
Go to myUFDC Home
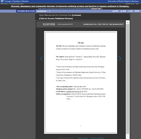tap(129, 4)
